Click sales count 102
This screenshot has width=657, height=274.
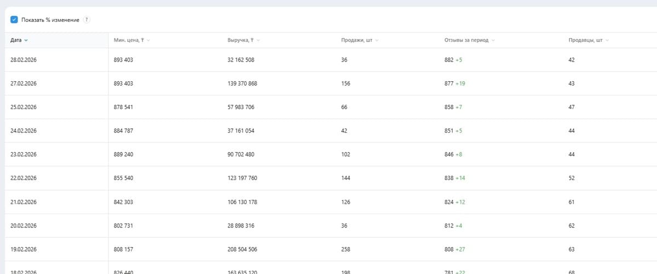point(345,154)
